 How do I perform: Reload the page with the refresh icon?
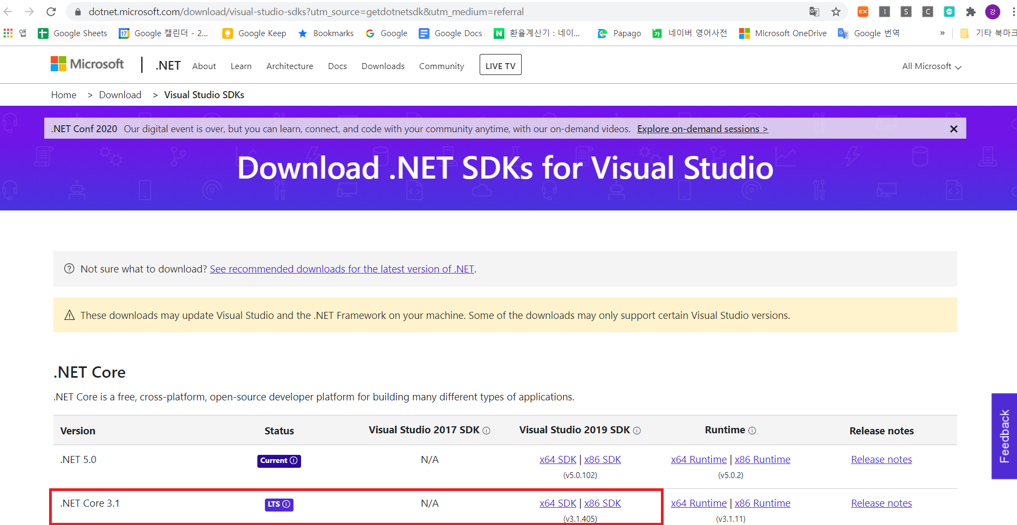(x=51, y=11)
